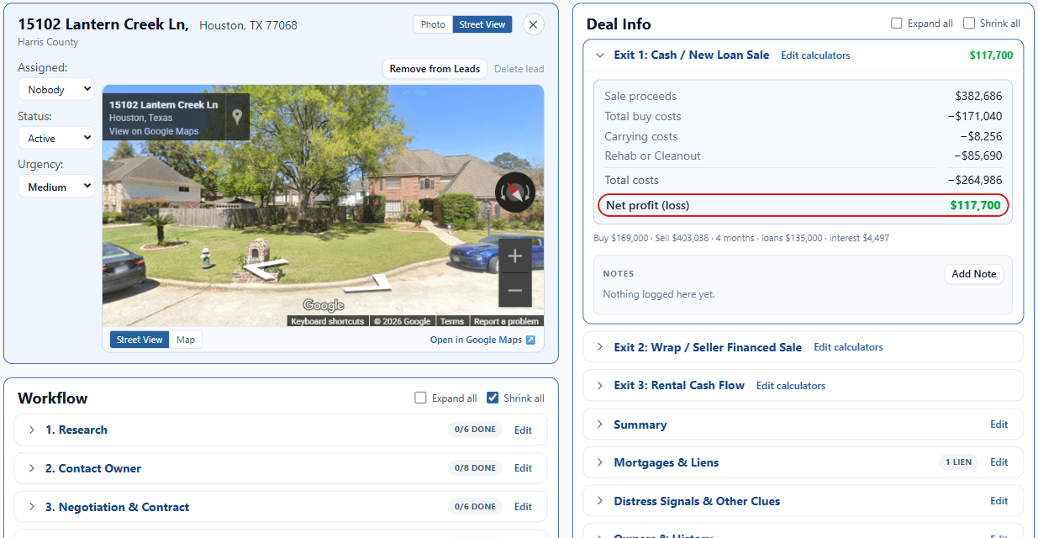
Task: Expand Exit 3: Rental Cash Flow
Action: 599,386
